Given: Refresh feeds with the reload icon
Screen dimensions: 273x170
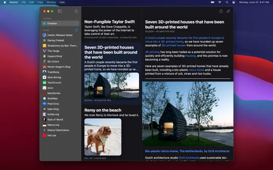Looking at the screenshot, I should (76, 11).
